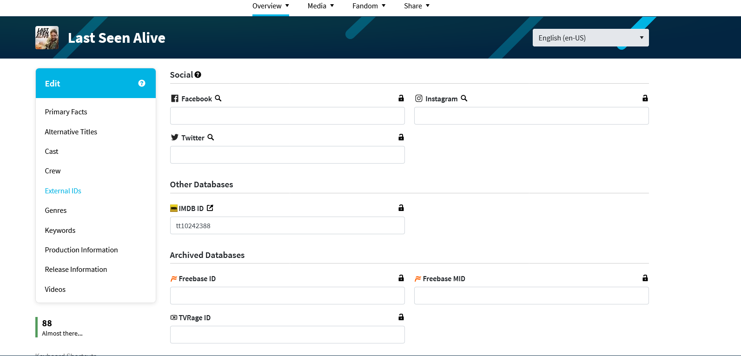The height and width of the screenshot is (356, 741).
Task: Open the Overview menu tab
Action: tap(271, 6)
